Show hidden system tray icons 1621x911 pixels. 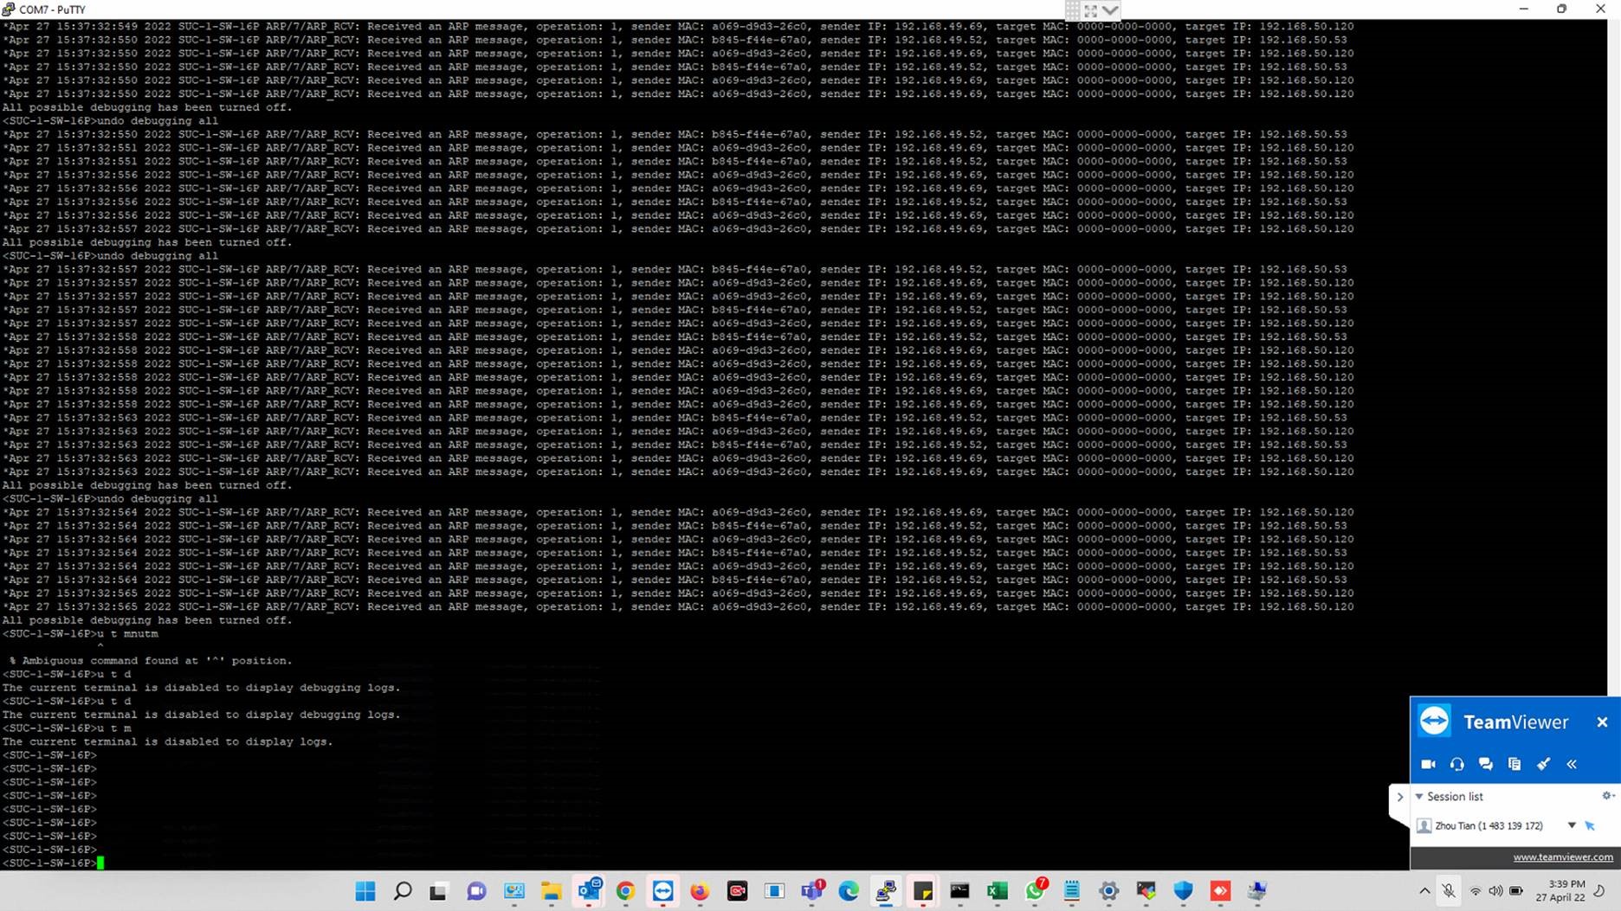pos(1424,891)
